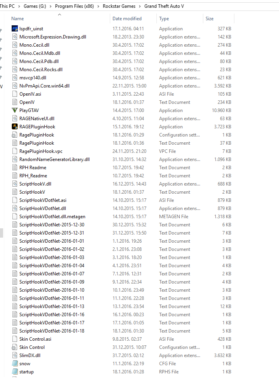This screenshot has height=380, width=279.
Task: Click the RPHS File type cell
Action: tap(169, 371)
